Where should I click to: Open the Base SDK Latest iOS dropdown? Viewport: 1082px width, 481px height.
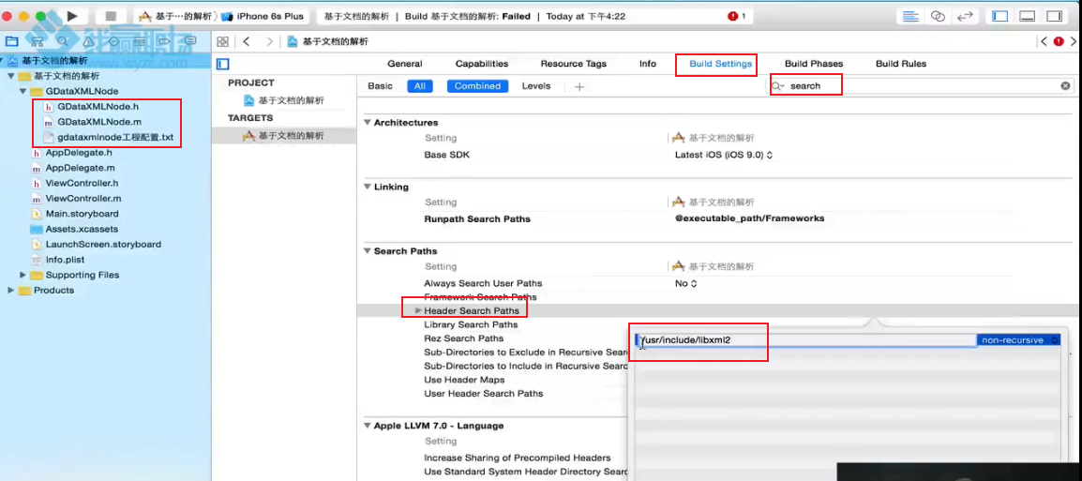click(723, 155)
